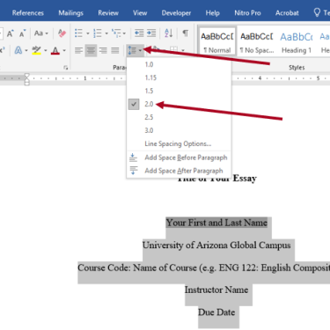Image resolution: width=330 pixels, height=330 pixels.
Task: Click 'Your First and Last Name' line
Action: click(216, 223)
